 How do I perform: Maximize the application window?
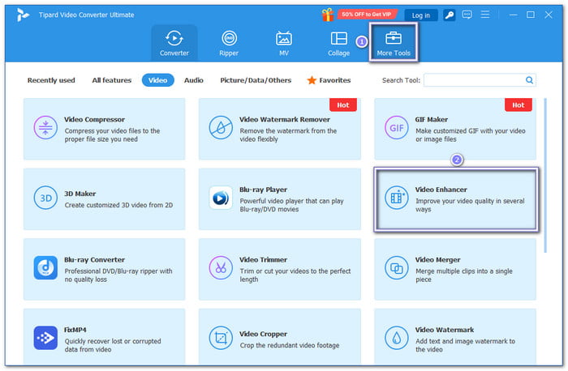[x=531, y=15]
